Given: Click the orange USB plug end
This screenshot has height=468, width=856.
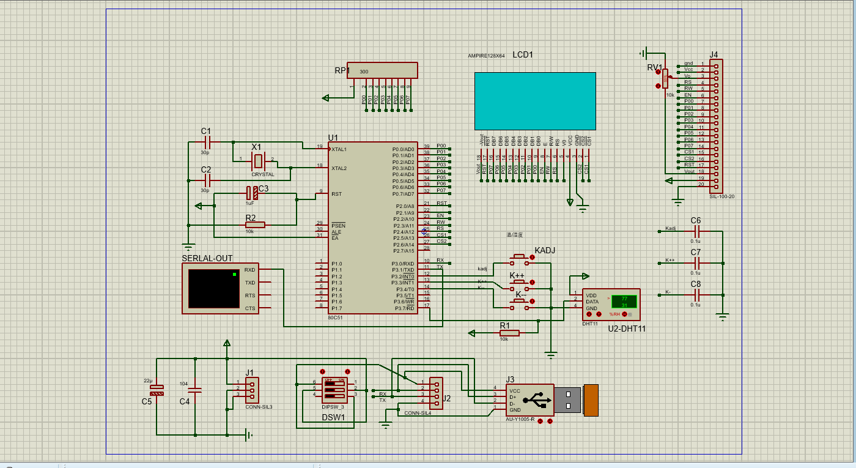Looking at the screenshot, I should [592, 400].
